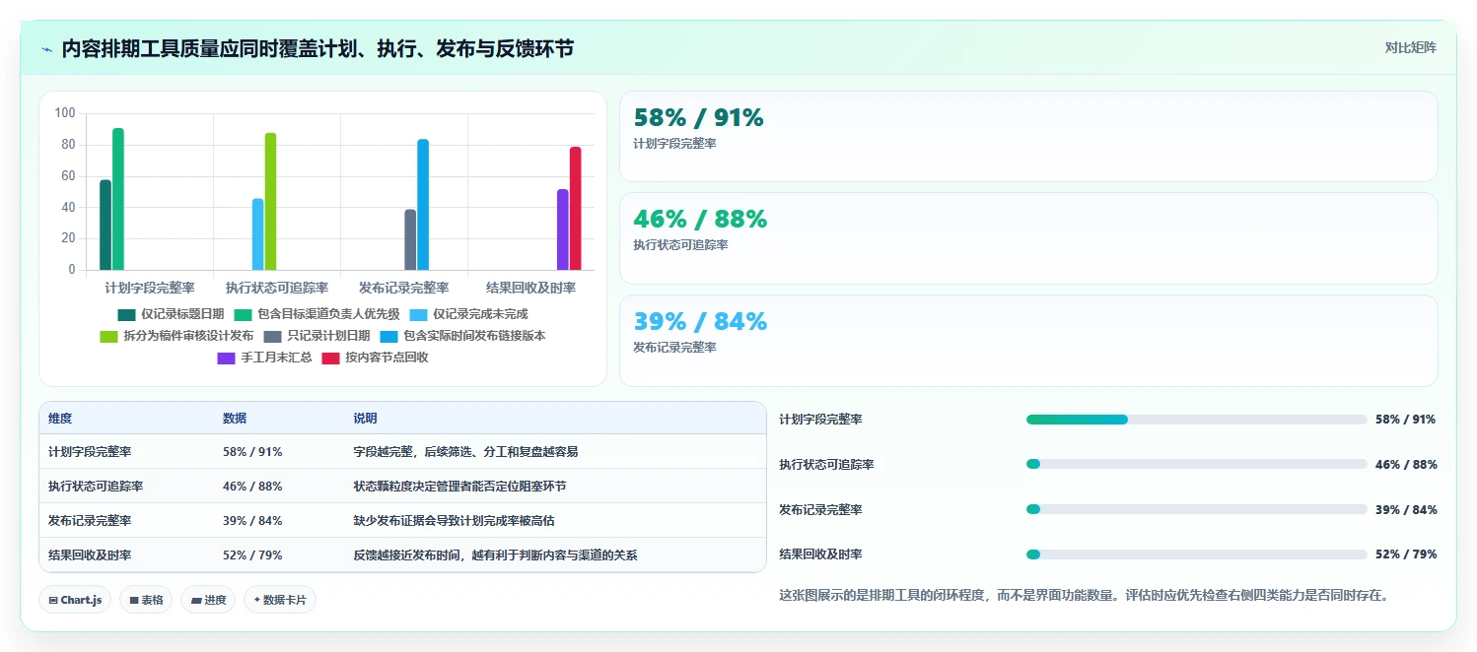Click the red bar in 结果回收及时率

click(x=576, y=208)
